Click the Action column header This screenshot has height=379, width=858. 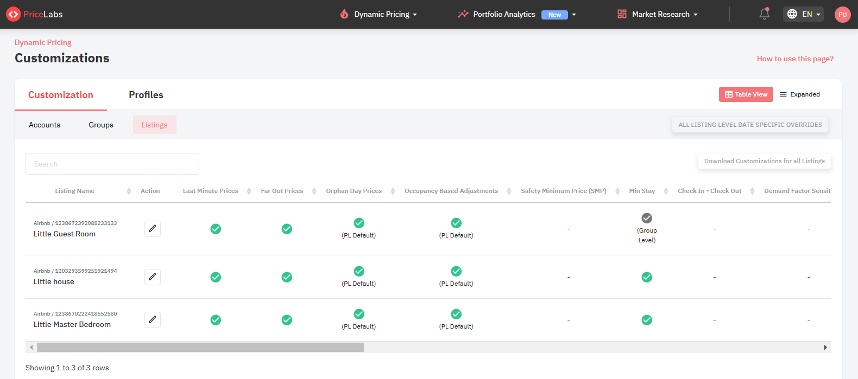[150, 191]
